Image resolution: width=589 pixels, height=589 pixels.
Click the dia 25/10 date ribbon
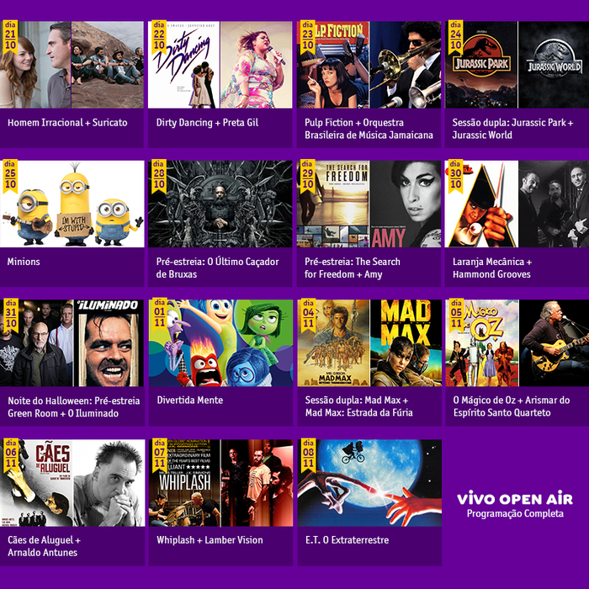[x=10, y=176]
